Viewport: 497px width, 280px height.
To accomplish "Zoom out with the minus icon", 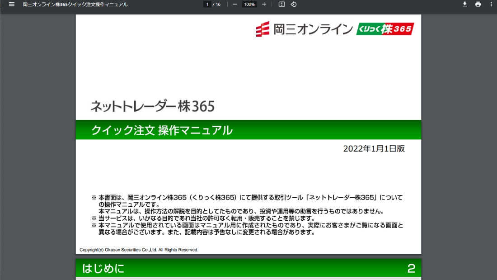I will pyautogui.click(x=235, y=5).
